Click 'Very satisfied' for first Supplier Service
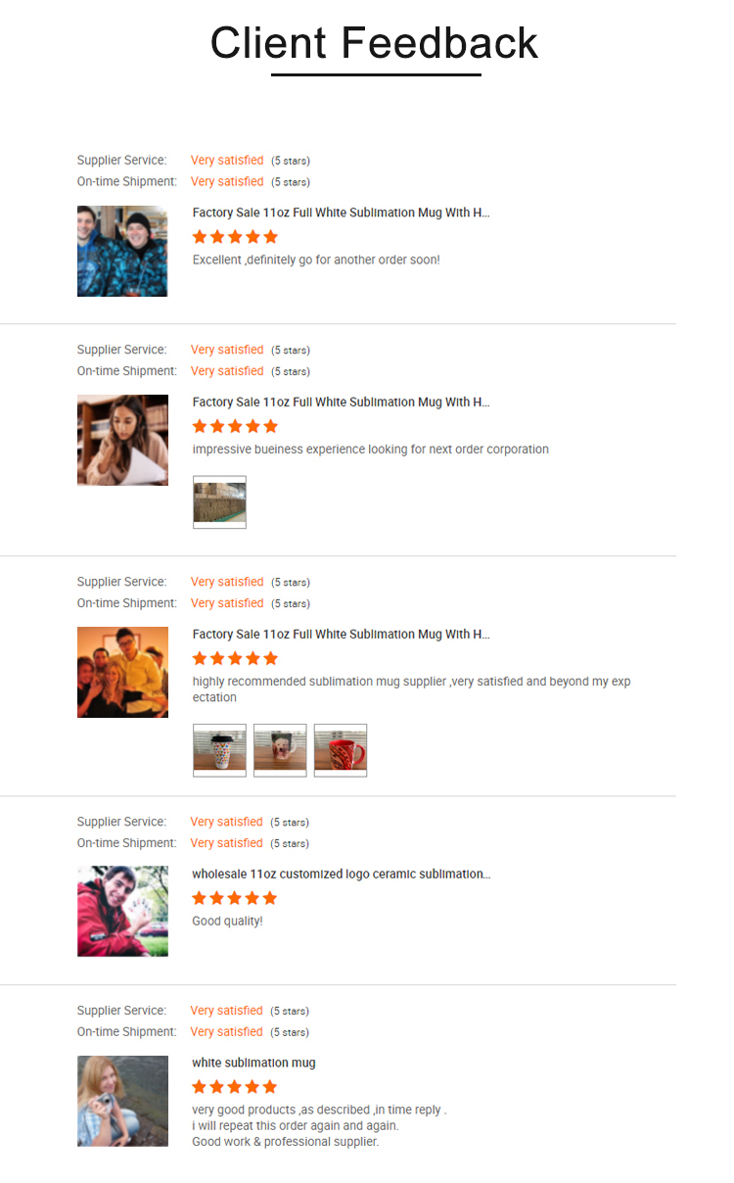Image resolution: width=734 pixels, height=1183 pixels. [x=227, y=161]
